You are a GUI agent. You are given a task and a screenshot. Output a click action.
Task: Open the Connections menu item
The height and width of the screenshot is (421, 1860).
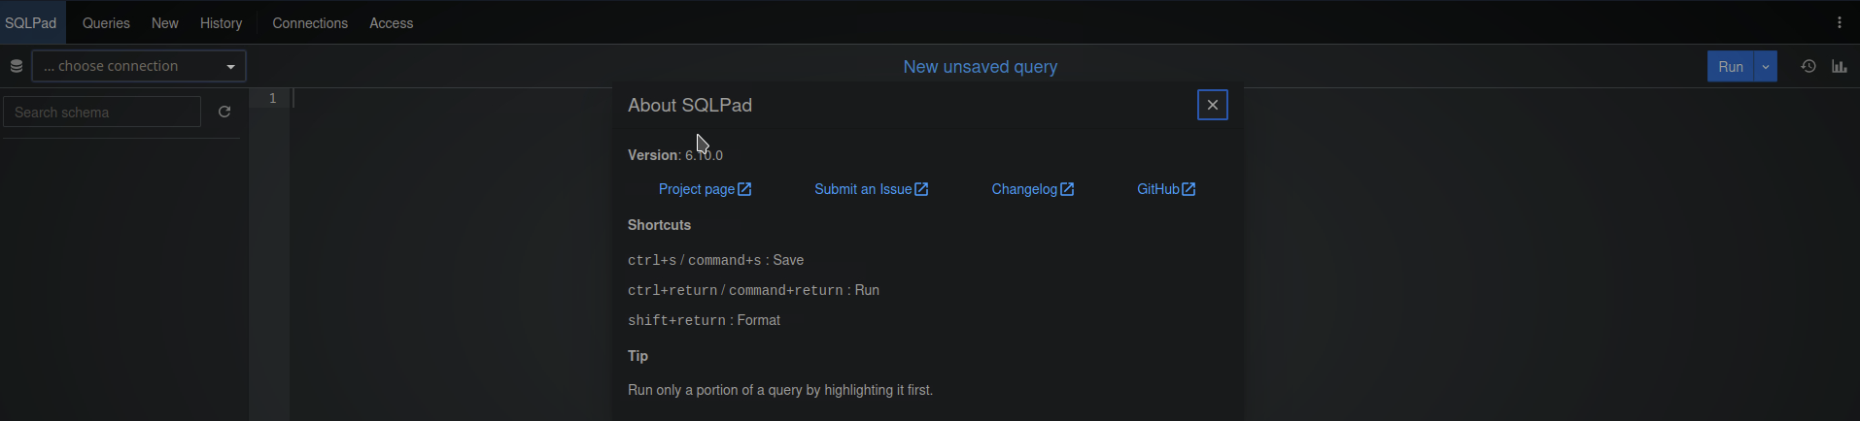[310, 22]
